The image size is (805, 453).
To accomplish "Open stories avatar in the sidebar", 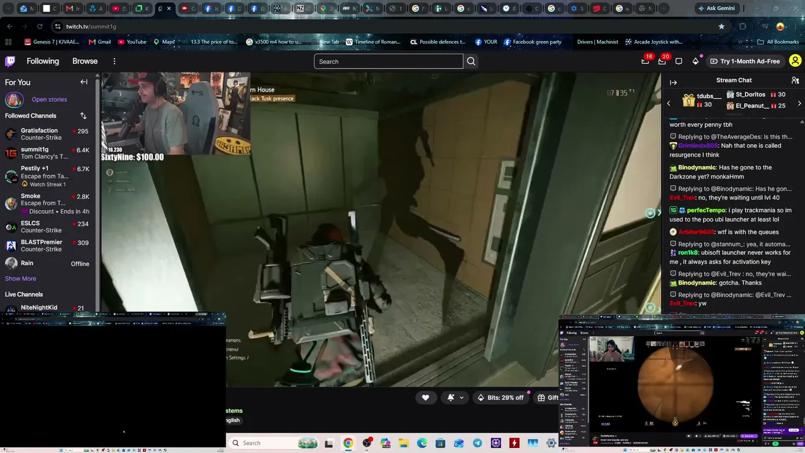I will pyautogui.click(x=14, y=99).
